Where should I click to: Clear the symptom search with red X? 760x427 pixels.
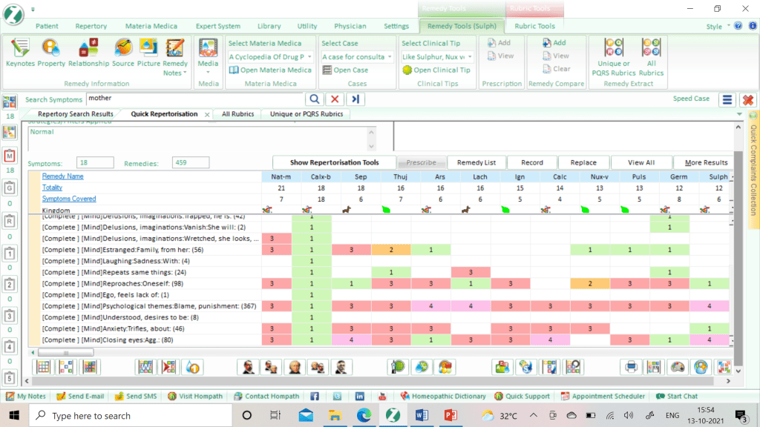coord(335,99)
